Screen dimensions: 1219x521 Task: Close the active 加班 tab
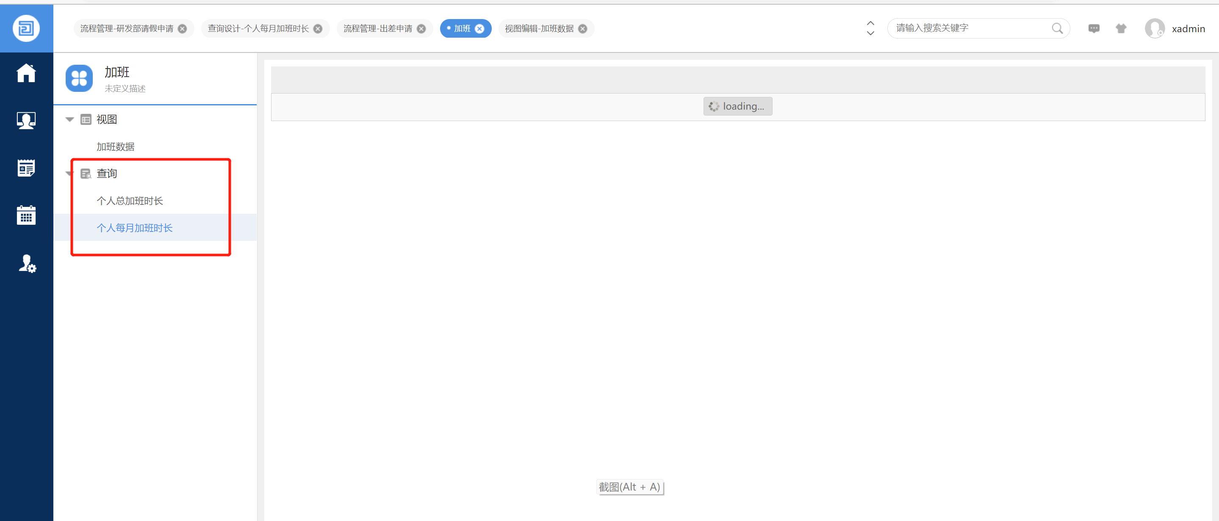pyautogui.click(x=479, y=28)
